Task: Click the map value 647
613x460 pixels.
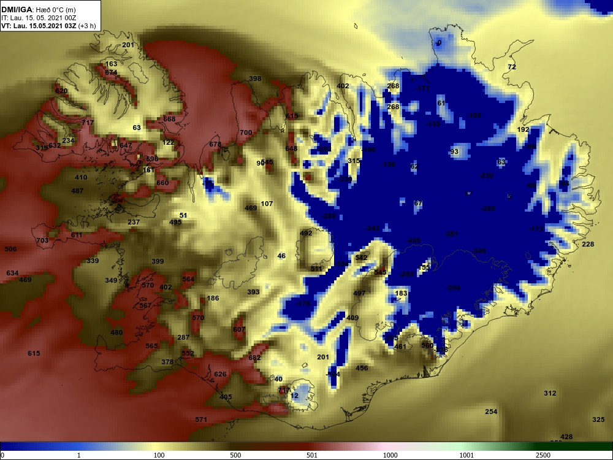Action: tap(126, 145)
